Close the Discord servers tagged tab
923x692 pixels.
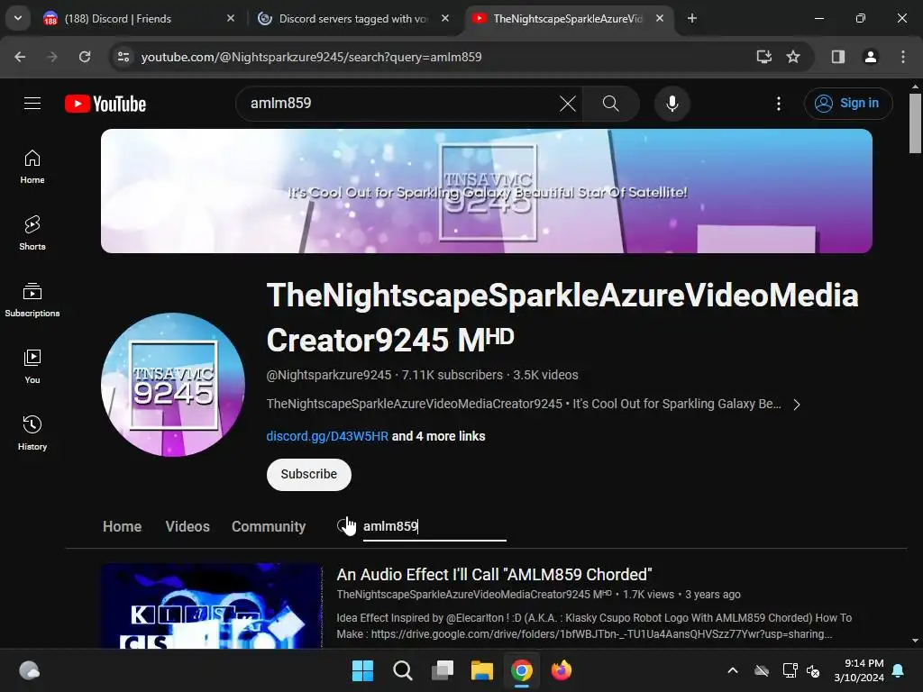point(445,18)
